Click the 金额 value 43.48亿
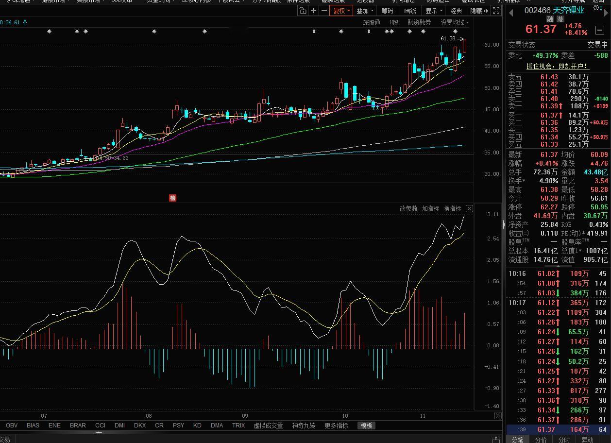This screenshot has width=611, height=443. coord(596,172)
